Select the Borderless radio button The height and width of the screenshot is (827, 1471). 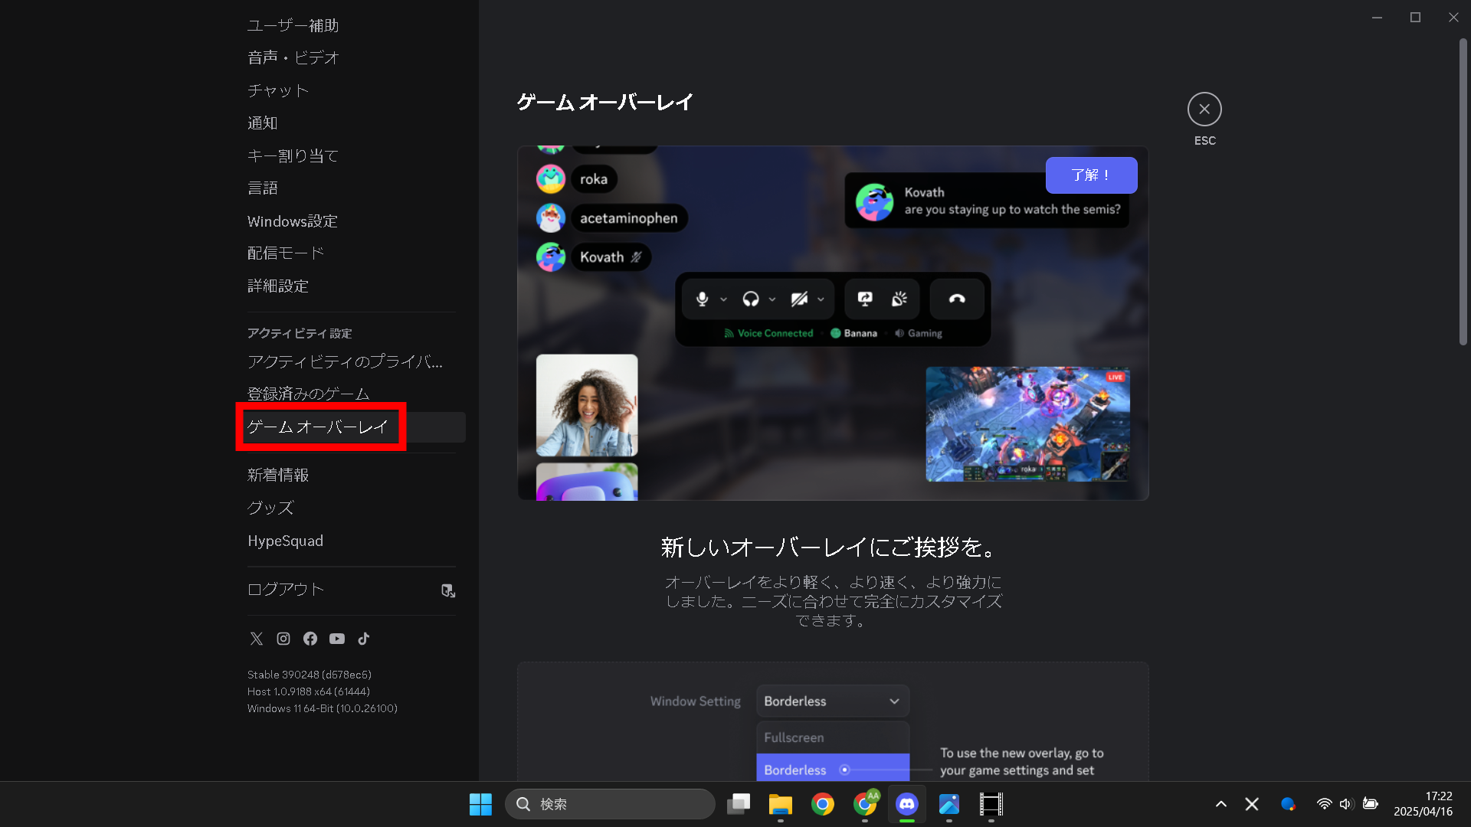[x=844, y=770]
